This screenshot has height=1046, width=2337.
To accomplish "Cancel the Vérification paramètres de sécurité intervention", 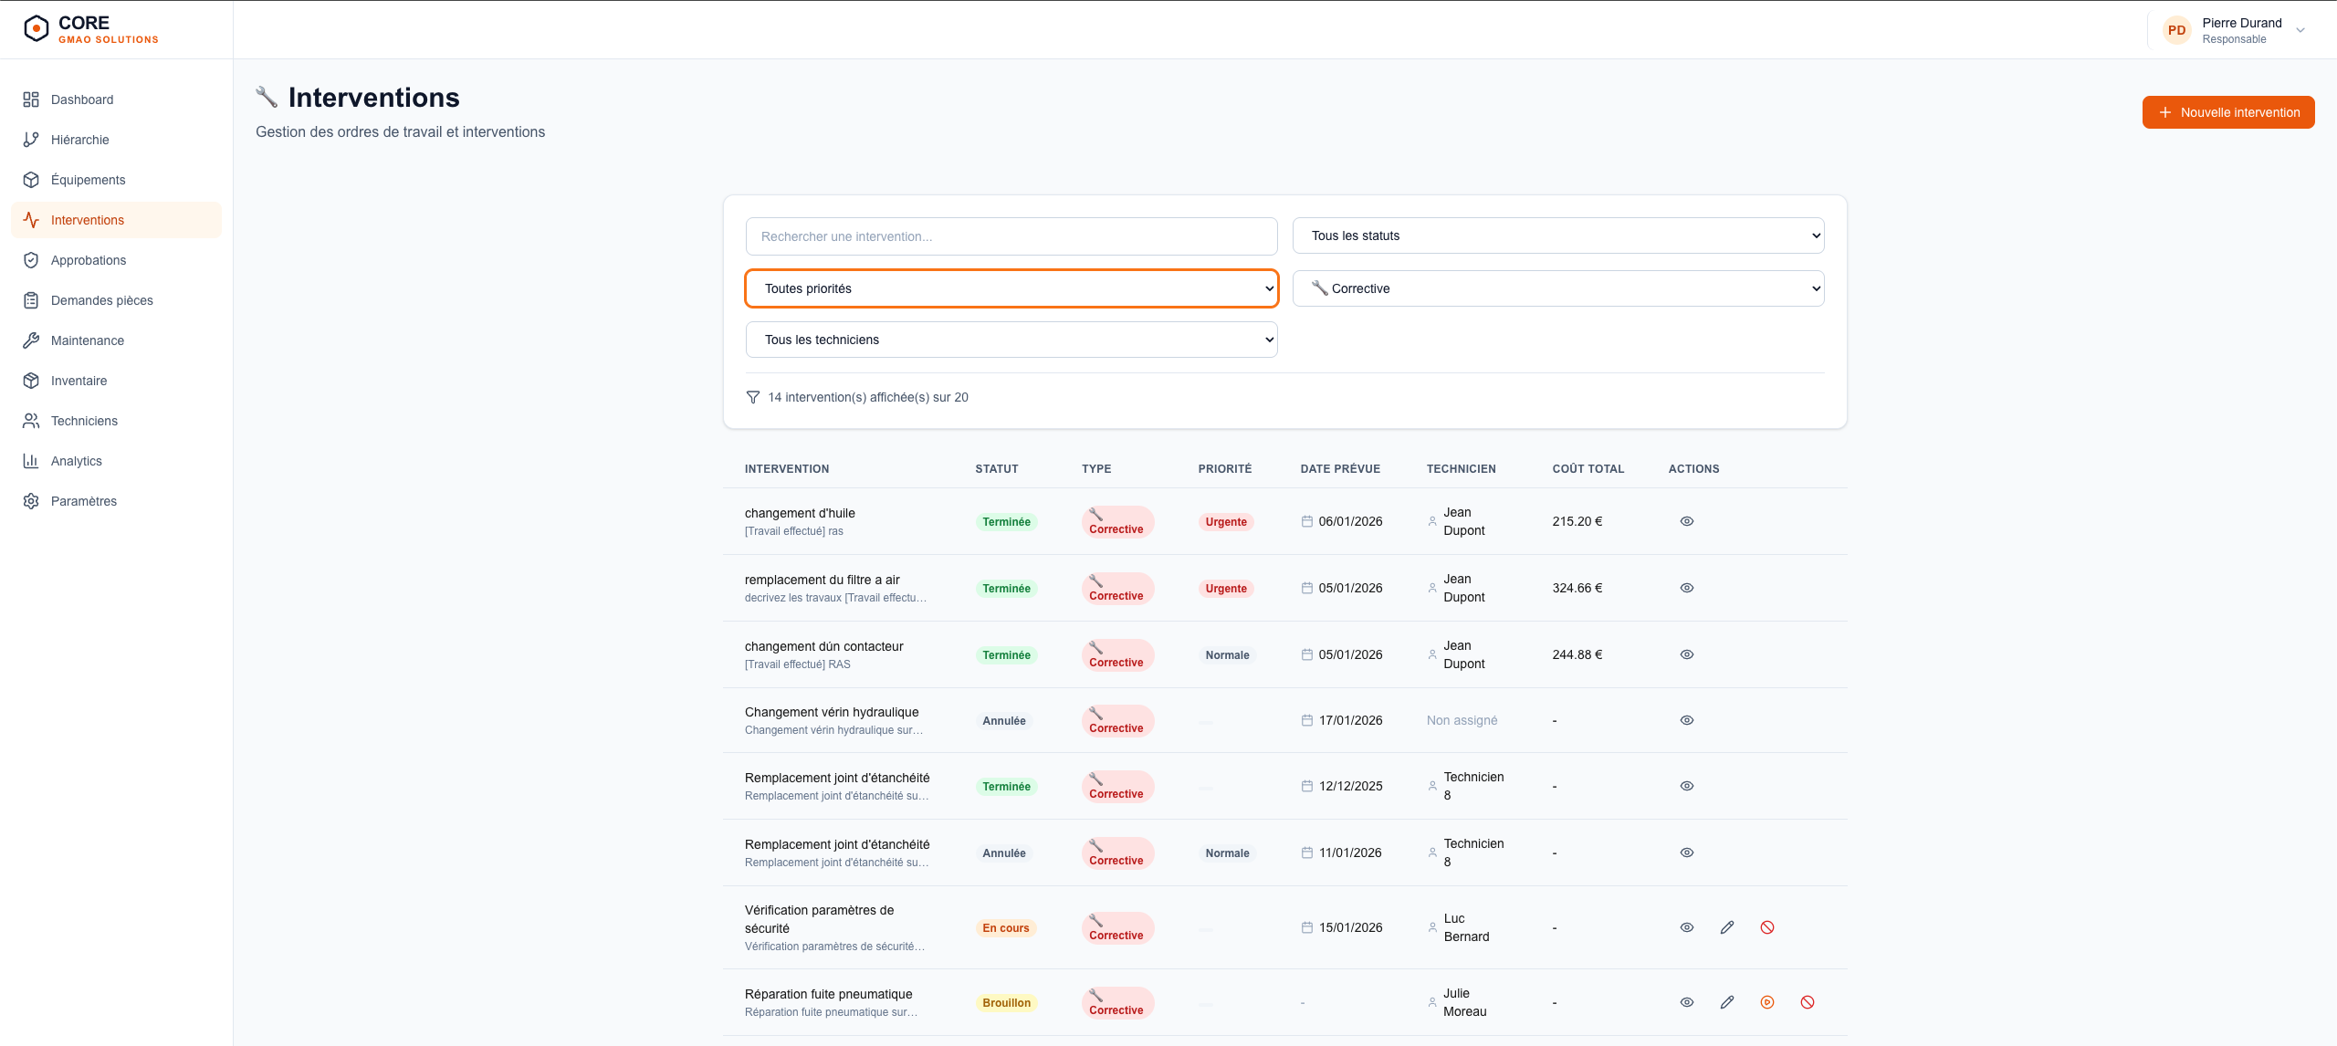I will (1766, 927).
